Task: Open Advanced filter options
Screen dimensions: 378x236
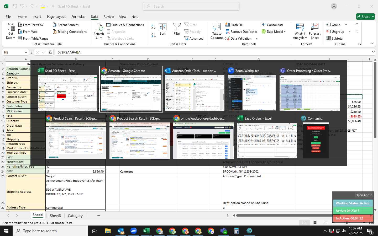Action: (x=194, y=39)
